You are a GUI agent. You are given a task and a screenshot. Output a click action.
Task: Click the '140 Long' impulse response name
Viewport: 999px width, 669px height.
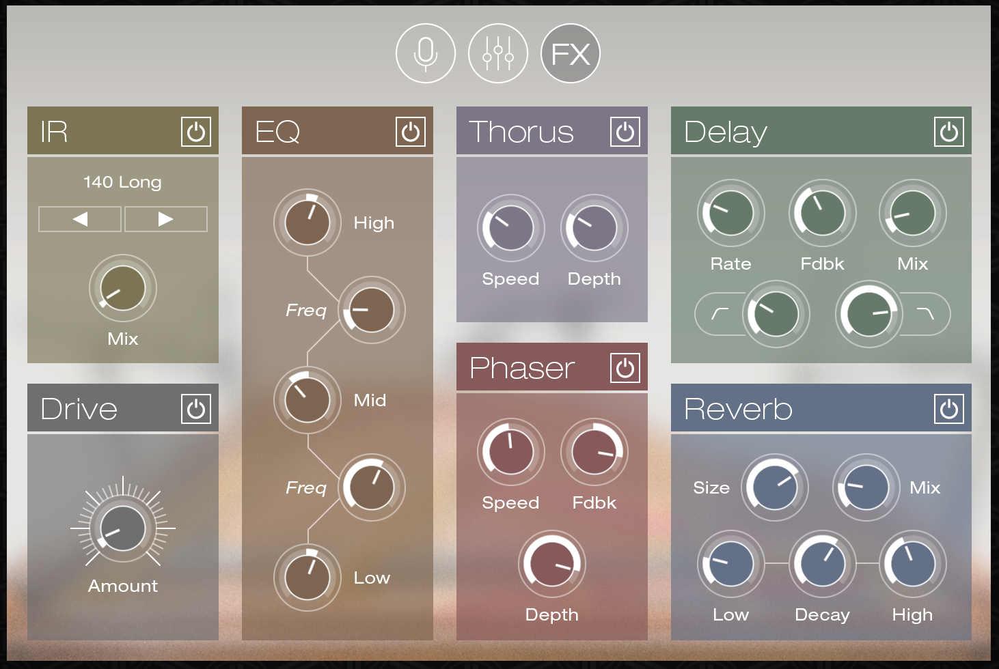(x=123, y=182)
